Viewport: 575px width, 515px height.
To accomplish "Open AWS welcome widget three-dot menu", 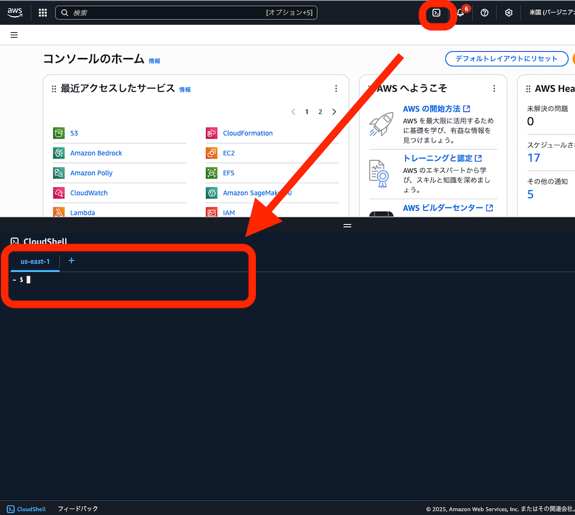I will [x=494, y=88].
